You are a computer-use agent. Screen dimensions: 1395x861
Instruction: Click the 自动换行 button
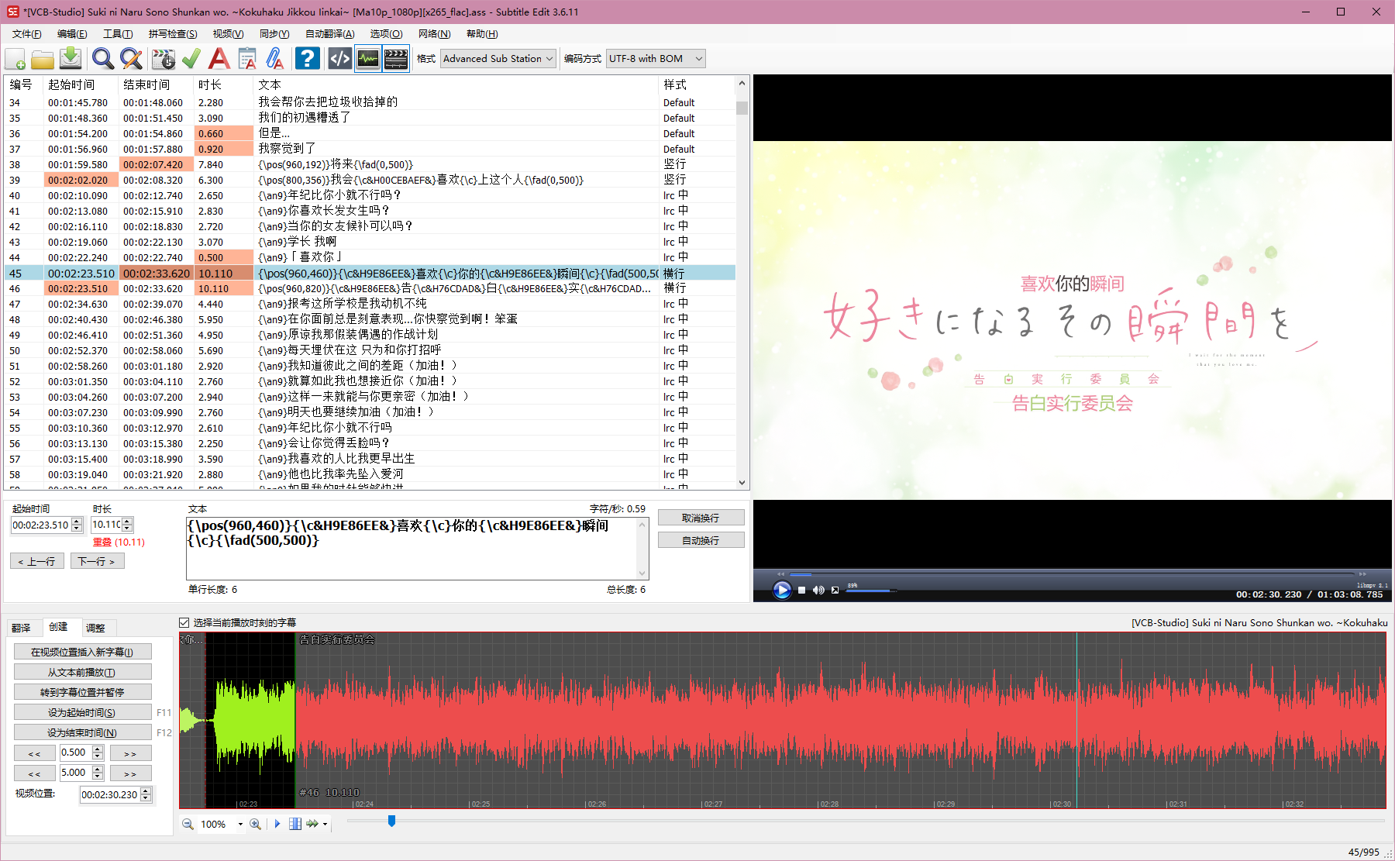(x=701, y=540)
